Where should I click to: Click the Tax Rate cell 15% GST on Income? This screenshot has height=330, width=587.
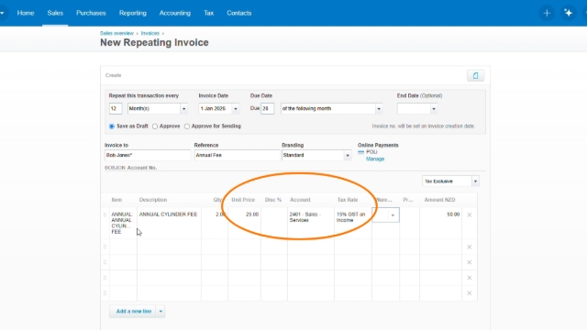[353, 223]
